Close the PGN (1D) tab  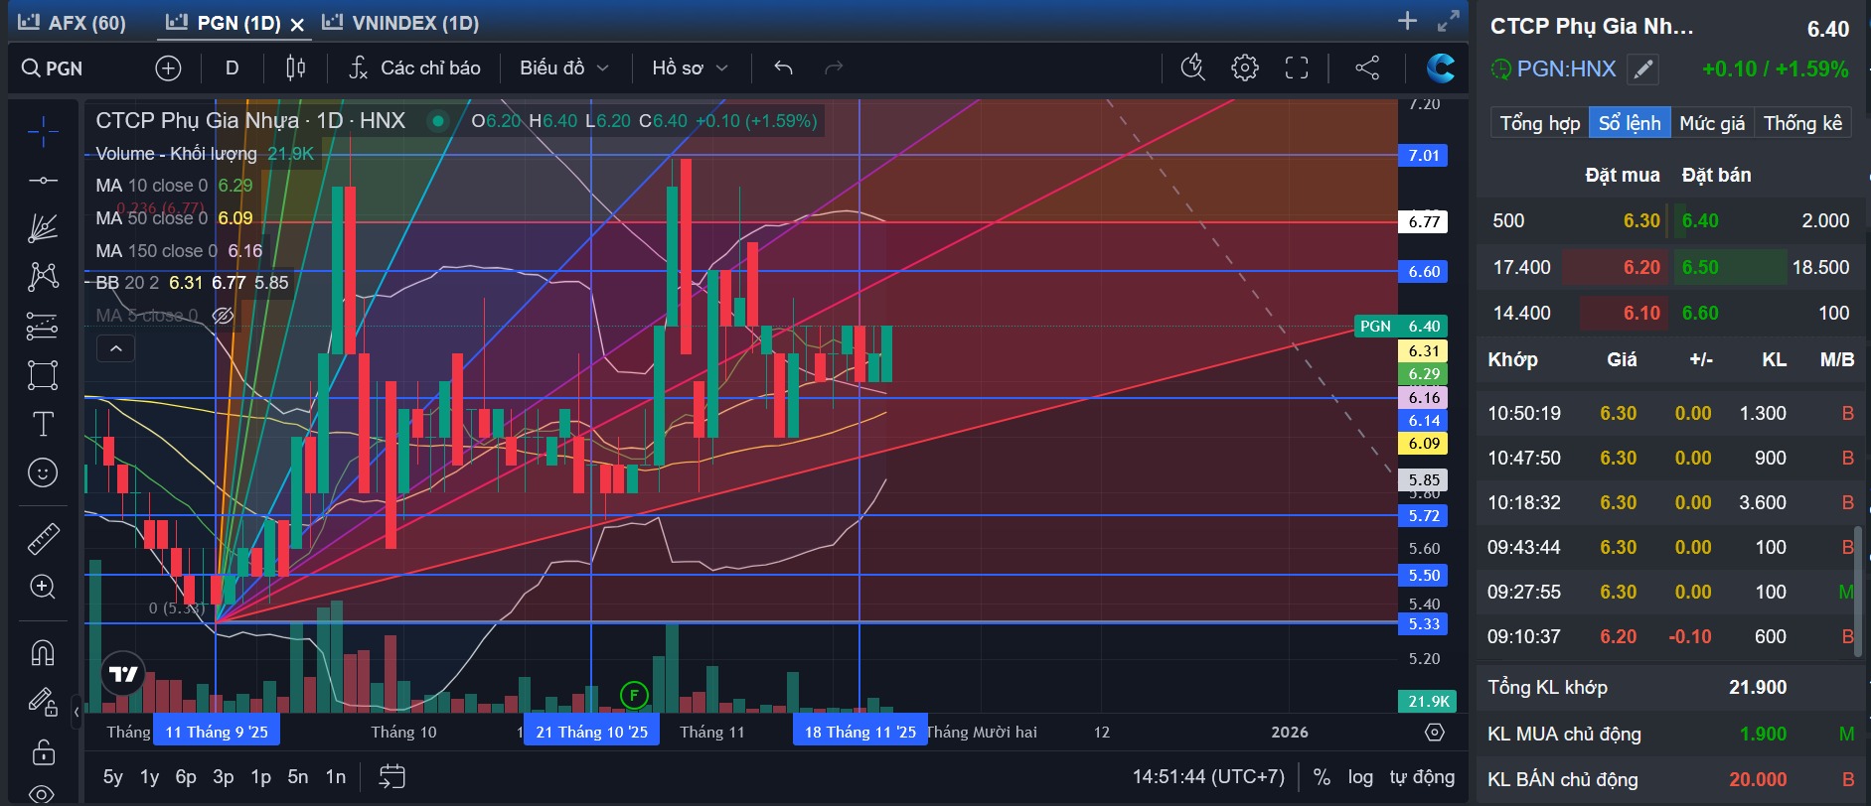click(297, 25)
